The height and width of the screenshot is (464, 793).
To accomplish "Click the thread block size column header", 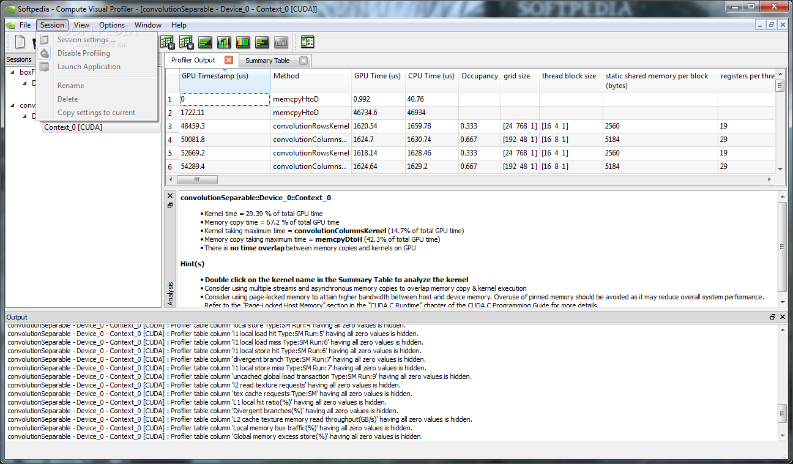I will coord(571,80).
